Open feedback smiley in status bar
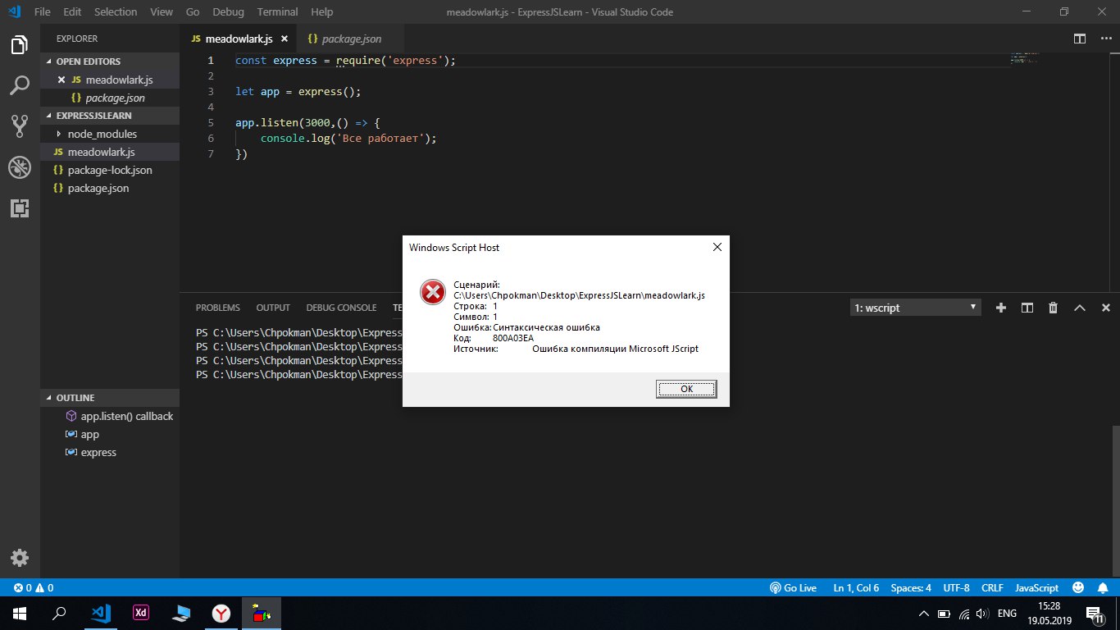The height and width of the screenshot is (630, 1120). pyautogui.click(x=1078, y=588)
